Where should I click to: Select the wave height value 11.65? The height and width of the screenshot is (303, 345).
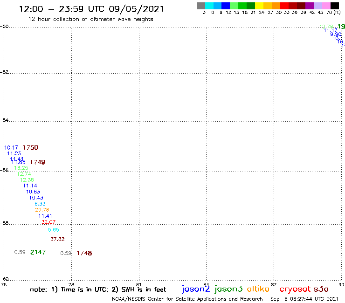(x=19, y=162)
